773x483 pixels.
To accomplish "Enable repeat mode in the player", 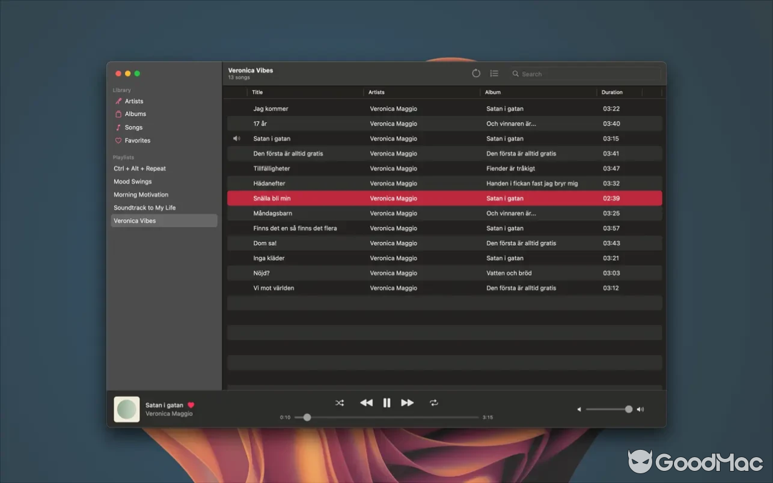I will click(x=434, y=403).
